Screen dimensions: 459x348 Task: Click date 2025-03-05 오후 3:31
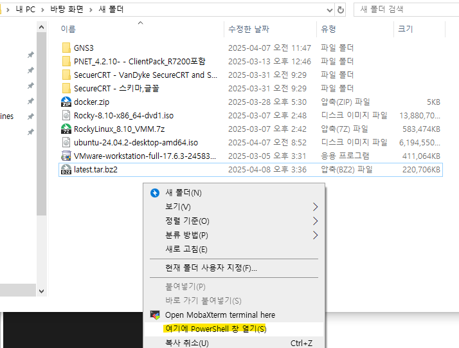pyautogui.click(x=267, y=156)
